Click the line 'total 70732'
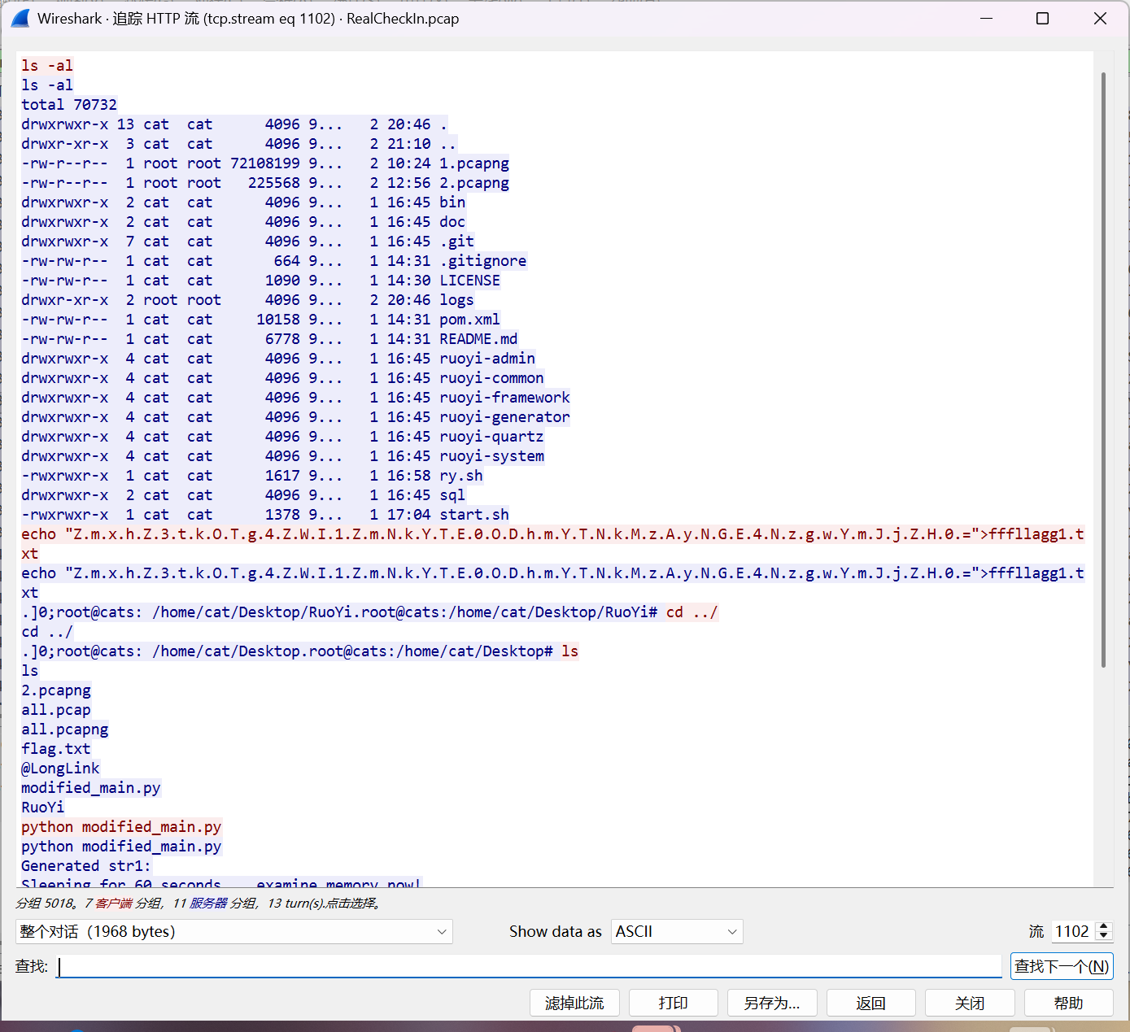The width and height of the screenshot is (1130, 1032). point(69,104)
